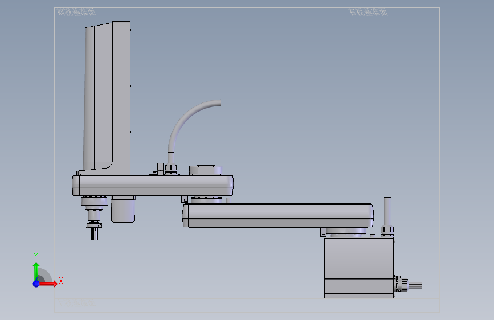
Task: Select the lower horizontal robot arm
Action: point(278,215)
